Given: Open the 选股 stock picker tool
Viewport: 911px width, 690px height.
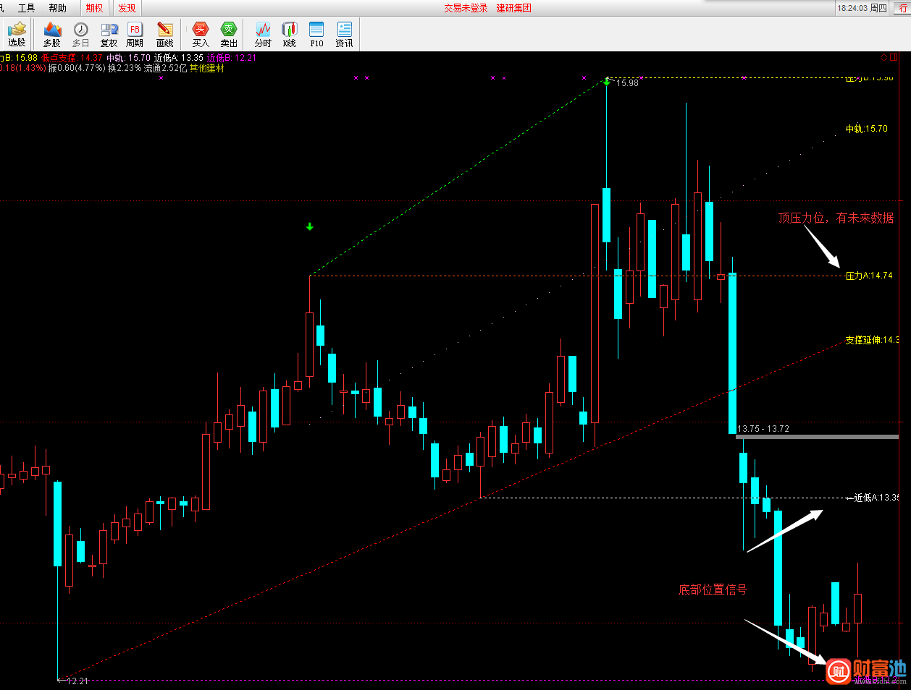Looking at the screenshot, I should pos(17,34).
